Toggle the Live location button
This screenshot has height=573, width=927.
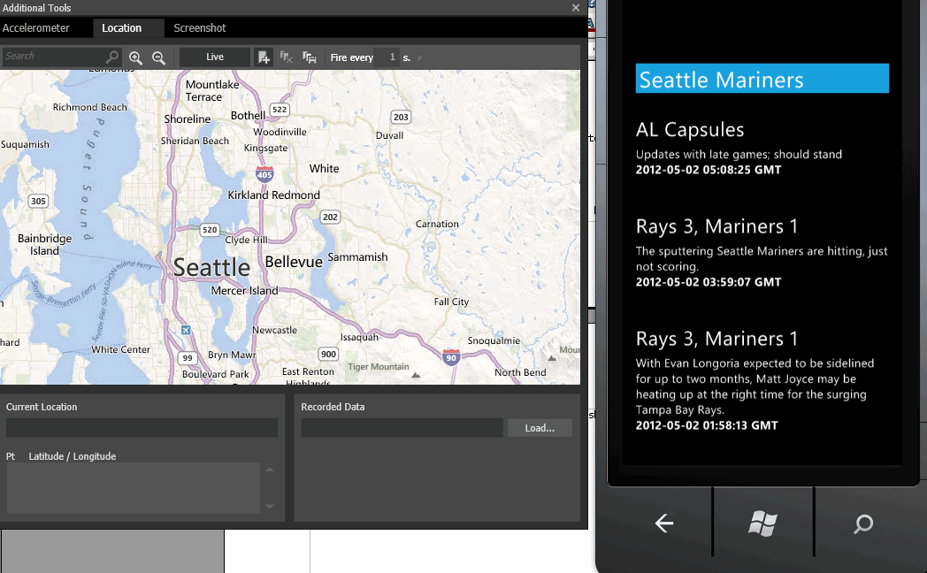point(215,57)
